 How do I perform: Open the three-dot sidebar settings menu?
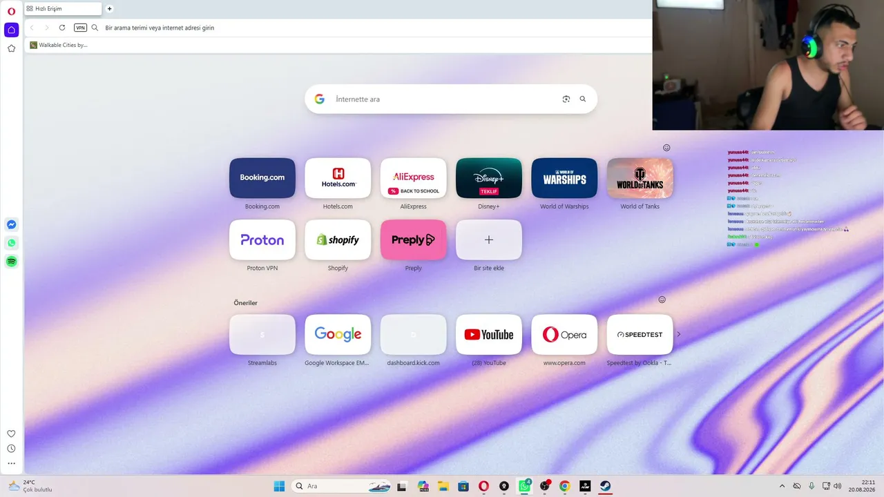tap(11, 463)
